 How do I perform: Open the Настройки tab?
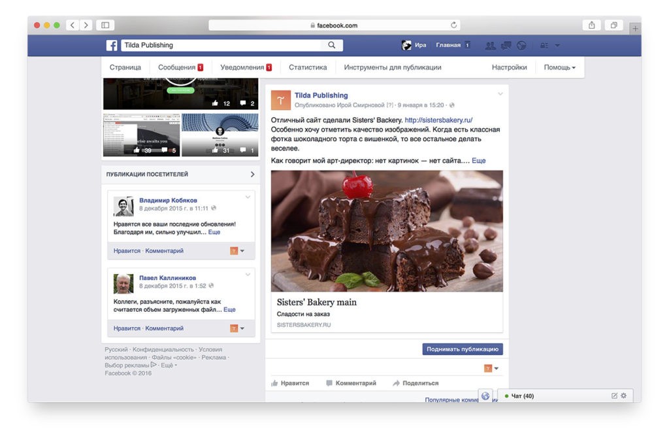509,67
